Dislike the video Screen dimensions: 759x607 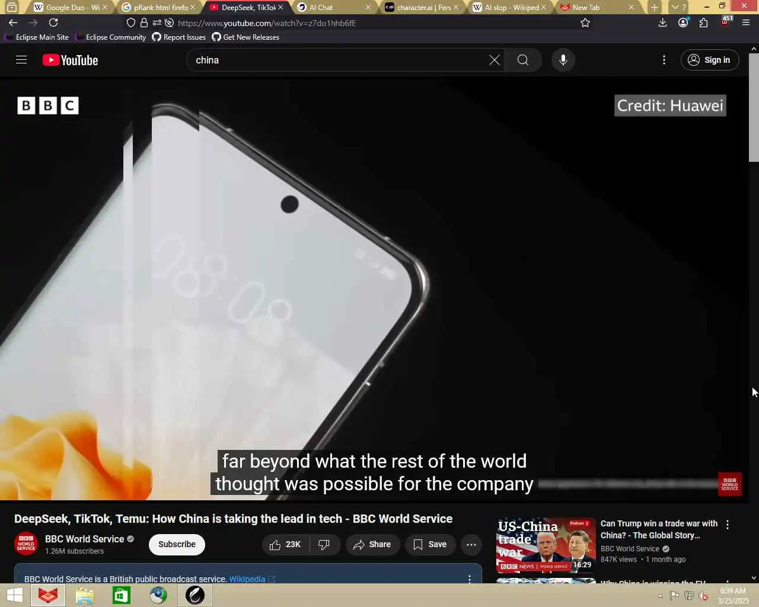coord(324,544)
